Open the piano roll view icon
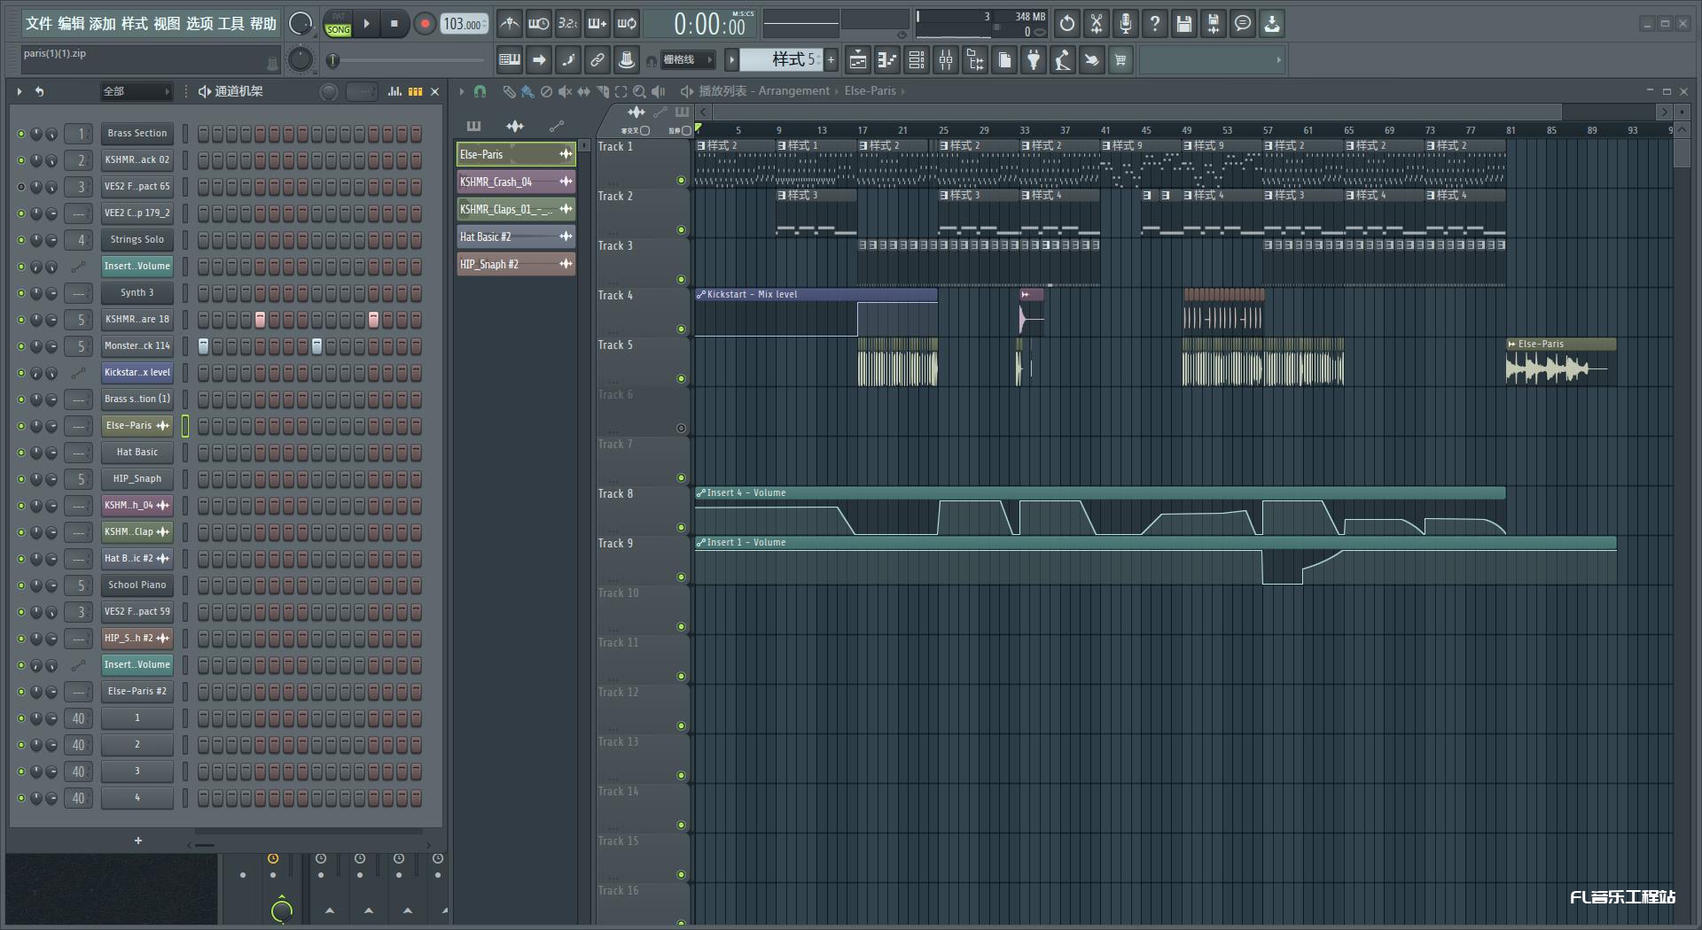This screenshot has width=1702, height=930. point(887,60)
